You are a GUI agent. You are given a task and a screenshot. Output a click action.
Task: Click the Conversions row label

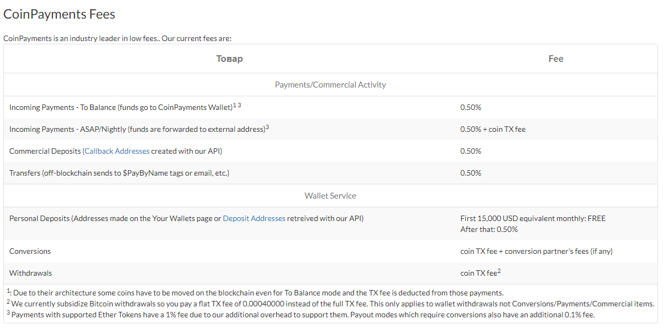pyautogui.click(x=30, y=251)
